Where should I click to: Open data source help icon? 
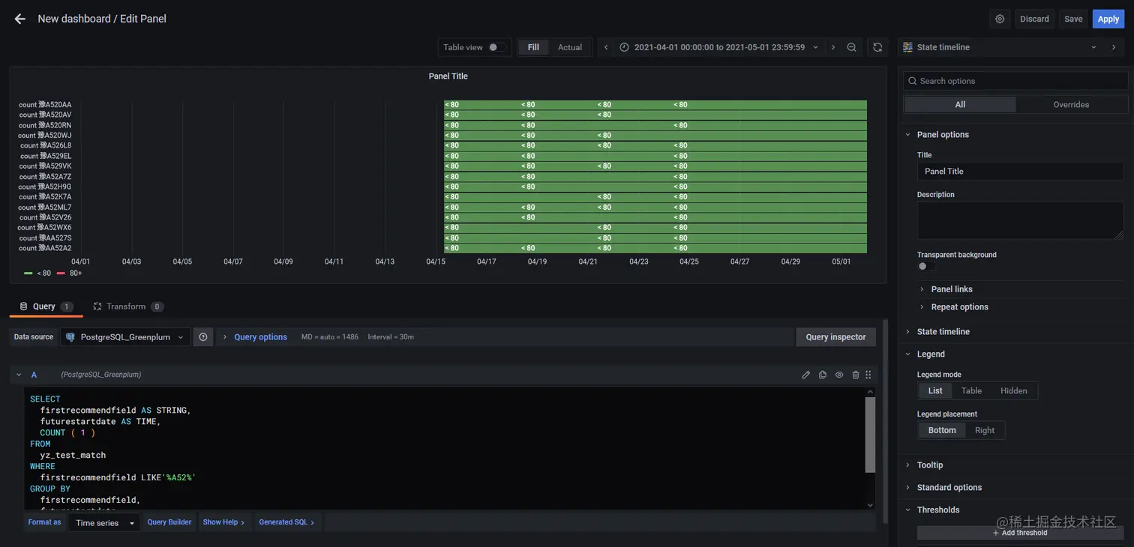pos(203,337)
